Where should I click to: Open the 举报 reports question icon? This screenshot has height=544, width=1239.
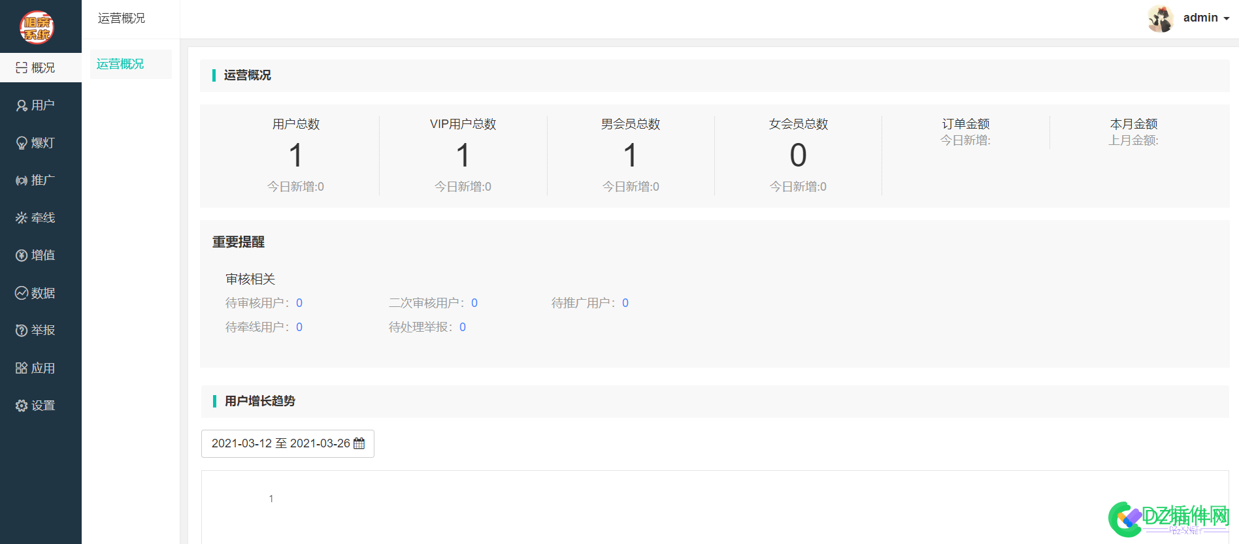(22, 330)
